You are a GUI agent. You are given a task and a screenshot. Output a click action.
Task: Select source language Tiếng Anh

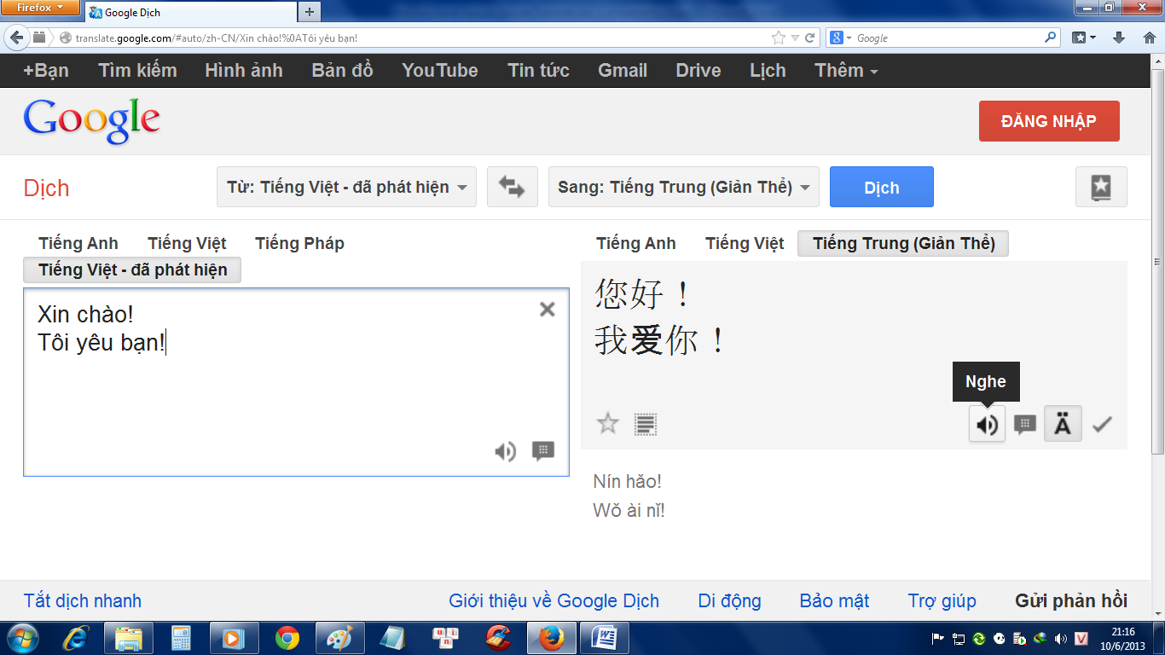pos(78,243)
